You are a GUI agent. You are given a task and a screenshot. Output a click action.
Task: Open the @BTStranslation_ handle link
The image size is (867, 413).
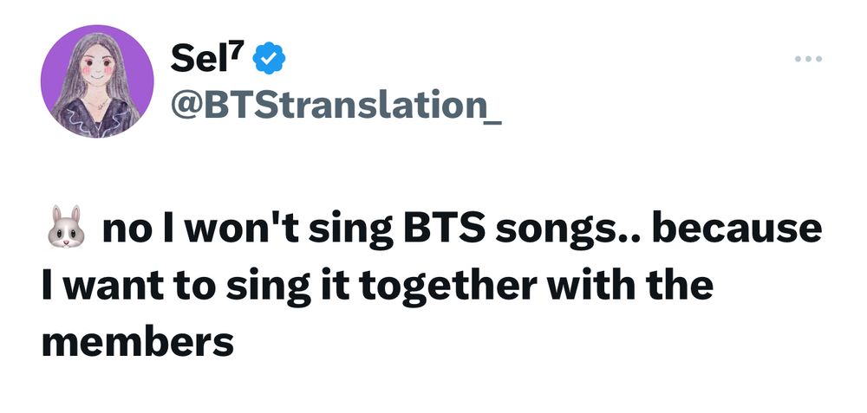pos(336,105)
